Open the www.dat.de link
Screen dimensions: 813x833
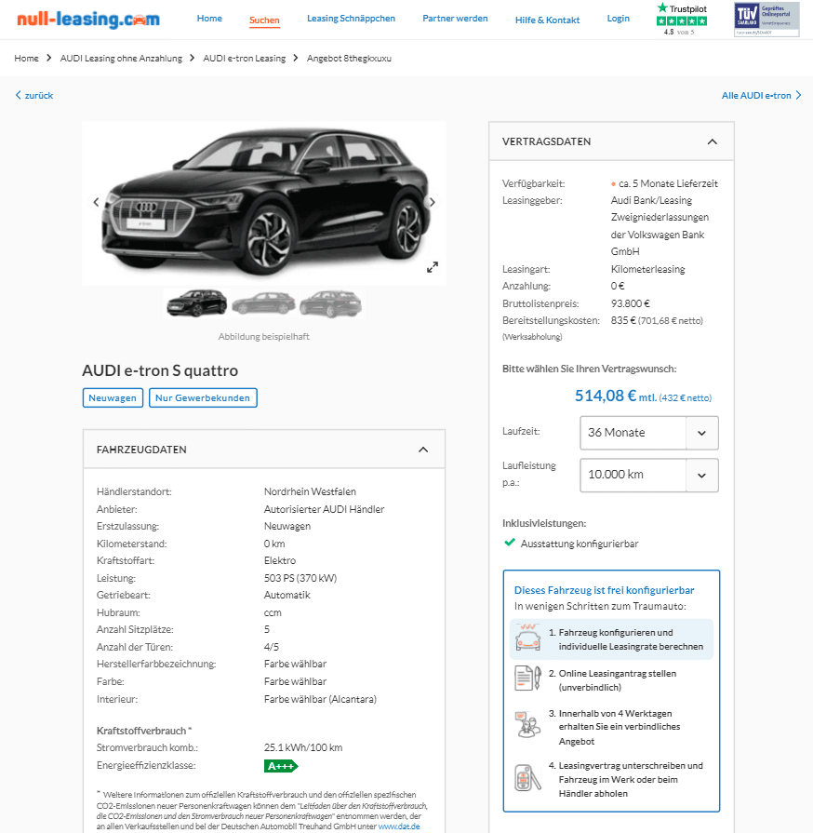pos(399,826)
